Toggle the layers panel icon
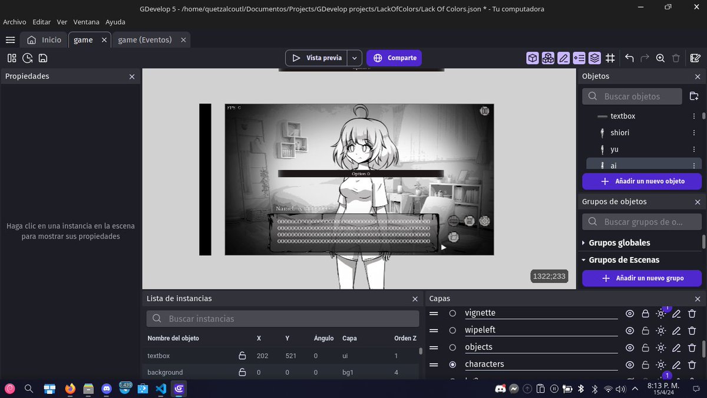This screenshot has height=398, width=707. (x=594, y=58)
